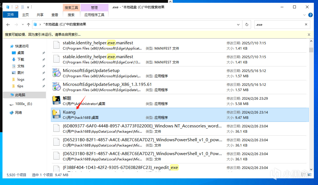Screen dimensions: 318x185
Task: Open 桌面 in quick access
Action: pyautogui.click(x=20, y=53)
